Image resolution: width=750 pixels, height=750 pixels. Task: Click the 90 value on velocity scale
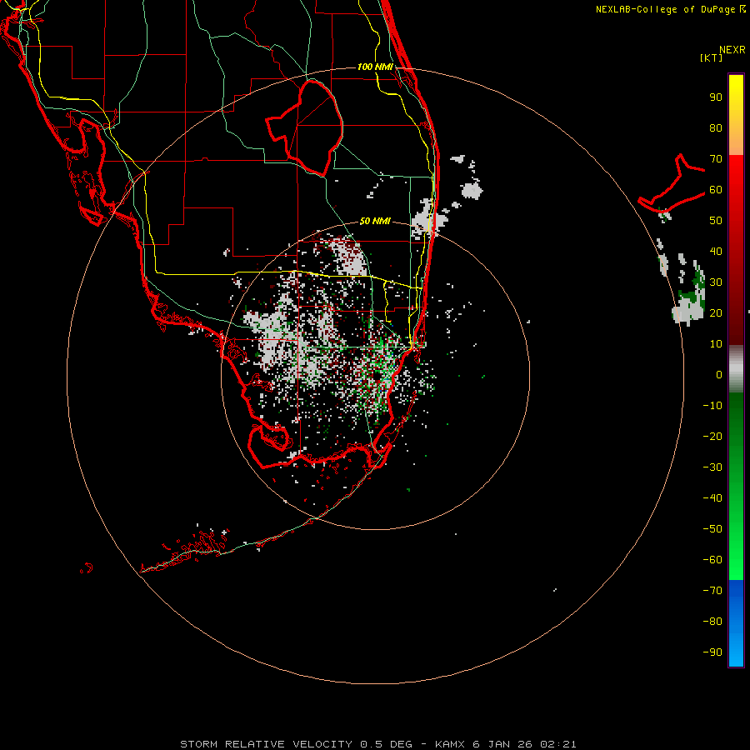point(716,97)
